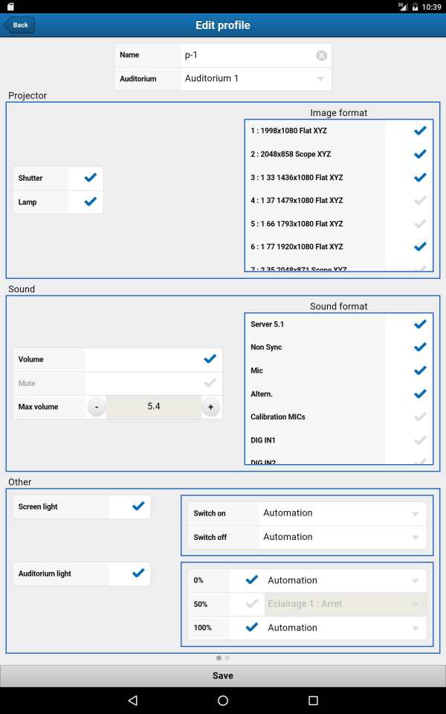Enable the 50% auditorium light checkmark
446x714 pixels.
(x=252, y=604)
